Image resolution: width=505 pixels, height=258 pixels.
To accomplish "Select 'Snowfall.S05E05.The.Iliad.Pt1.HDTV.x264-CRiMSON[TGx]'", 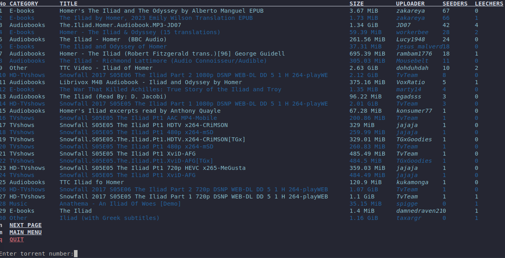I will [153, 139].
